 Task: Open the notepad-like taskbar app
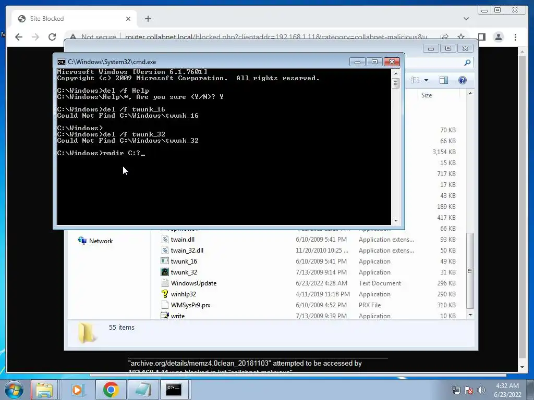point(143,390)
